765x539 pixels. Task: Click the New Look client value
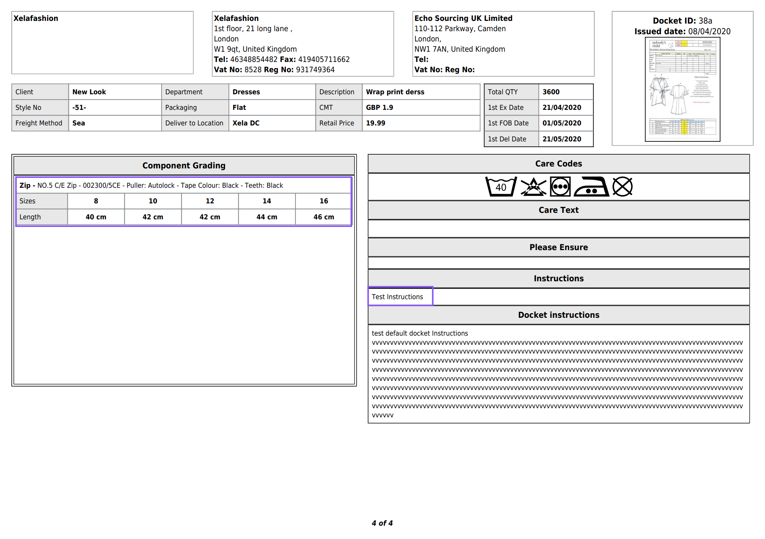click(89, 92)
